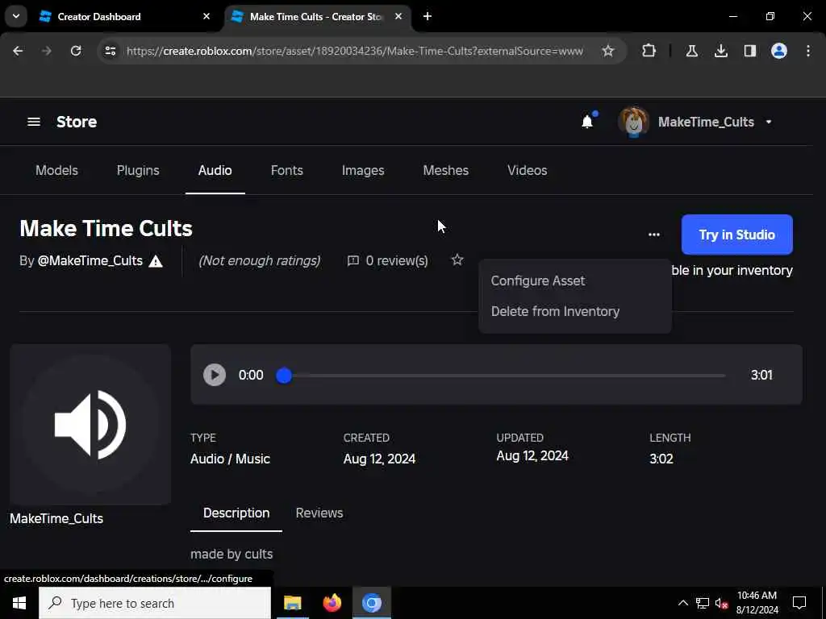Image resolution: width=826 pixels, height=619 pixels.
Task: Close the Creator Dashboard tab
Action: (206, 16)
